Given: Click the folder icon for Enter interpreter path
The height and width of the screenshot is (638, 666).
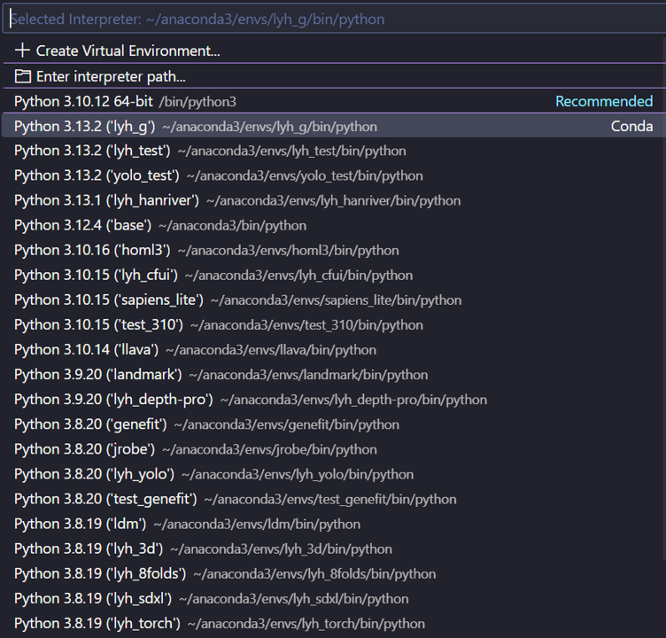Looking at the screenshot, I should 22,76.
